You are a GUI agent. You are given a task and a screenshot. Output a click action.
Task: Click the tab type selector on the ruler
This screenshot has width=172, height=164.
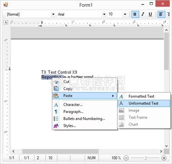point(6,23)
